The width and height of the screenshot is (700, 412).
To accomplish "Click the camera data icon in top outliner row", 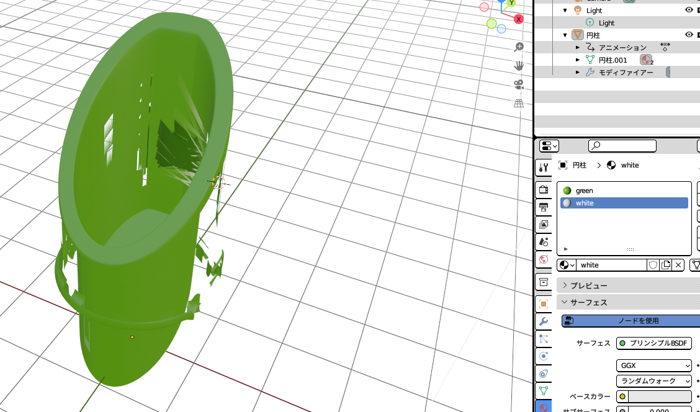I will click(x=629, y=1).
